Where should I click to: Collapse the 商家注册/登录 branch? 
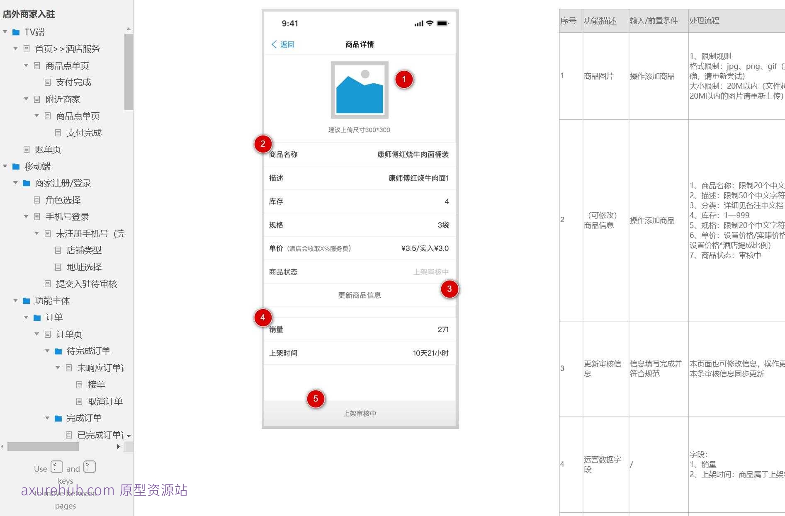pyautogui.click(x=15, y=183)
